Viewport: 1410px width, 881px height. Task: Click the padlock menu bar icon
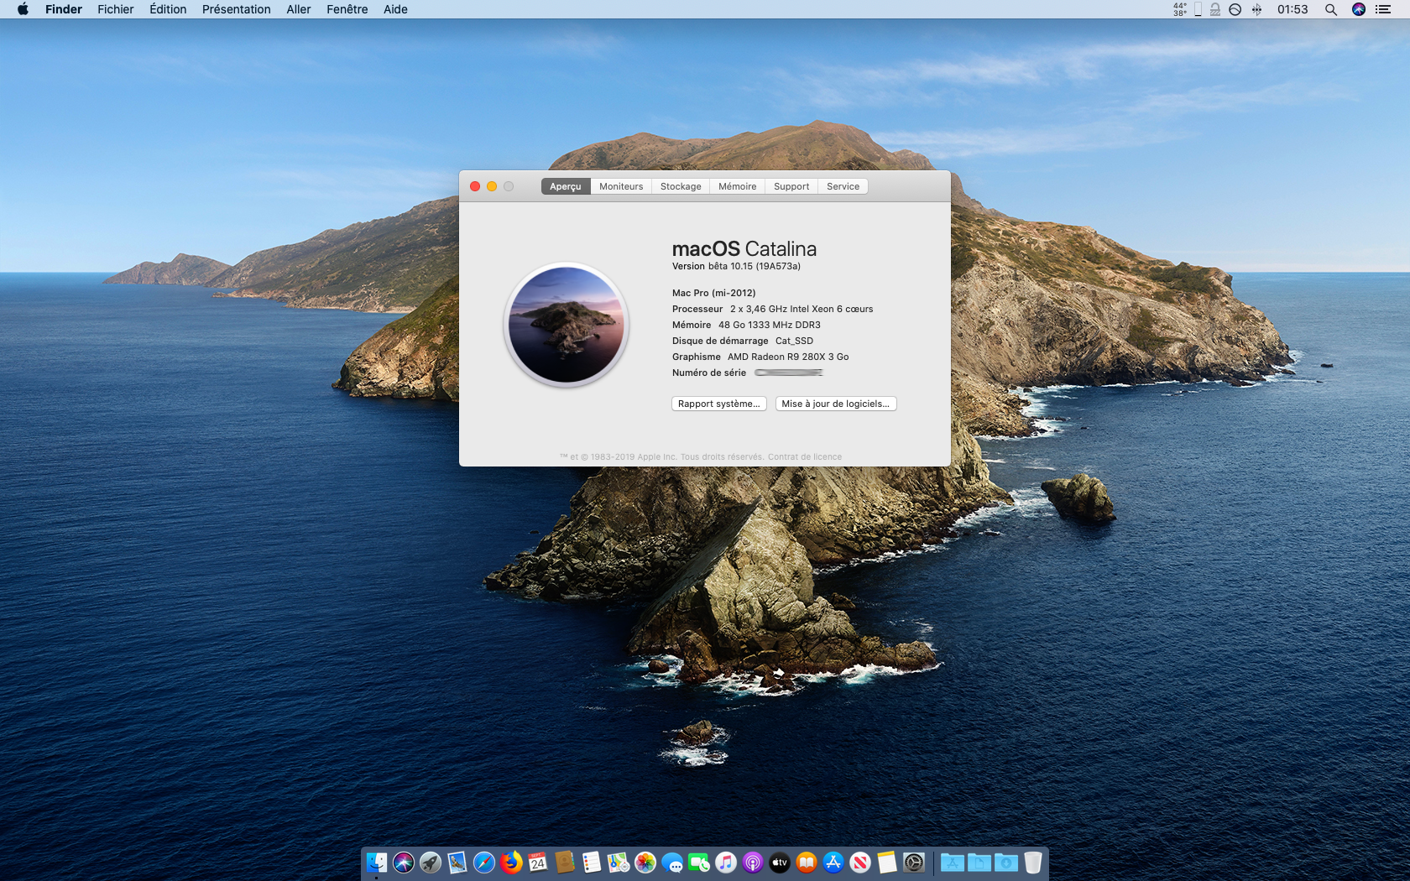tap(1215, 9)
